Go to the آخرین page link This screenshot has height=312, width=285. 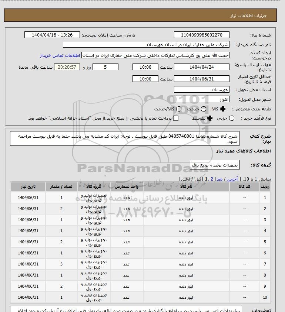point(232,179)
